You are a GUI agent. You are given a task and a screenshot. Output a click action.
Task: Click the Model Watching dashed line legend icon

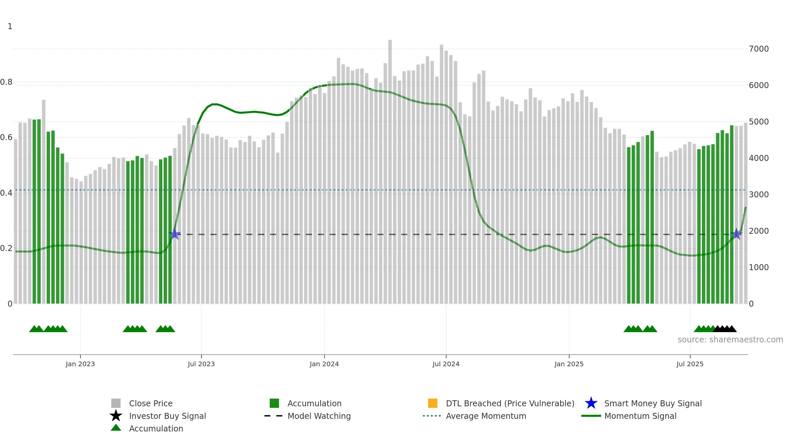[273, 416]
